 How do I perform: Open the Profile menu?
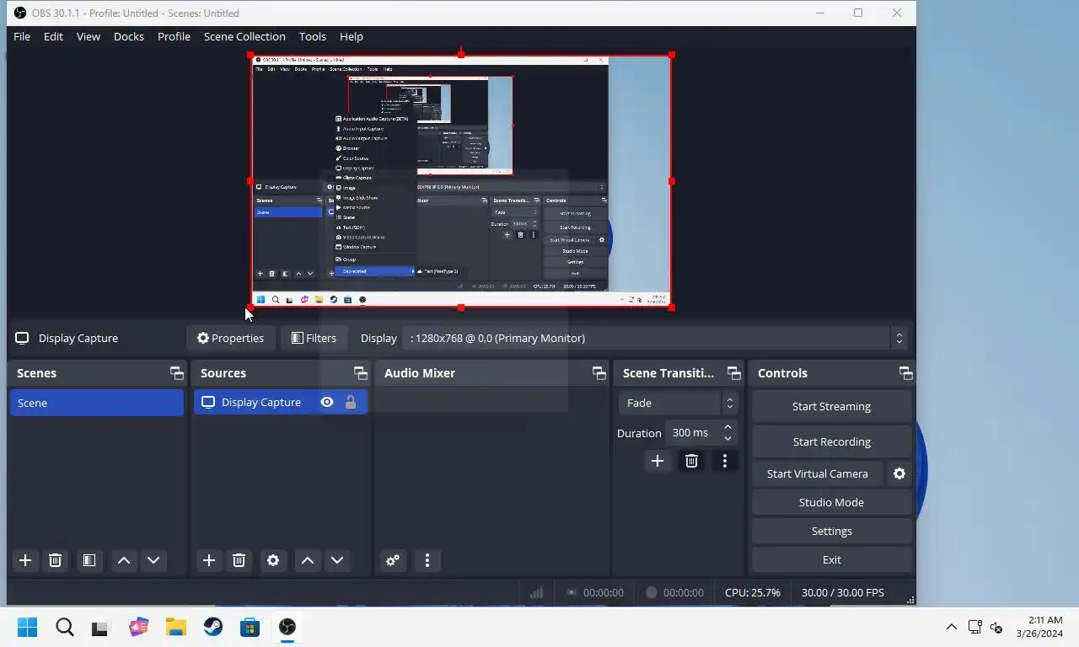[174, 36]
